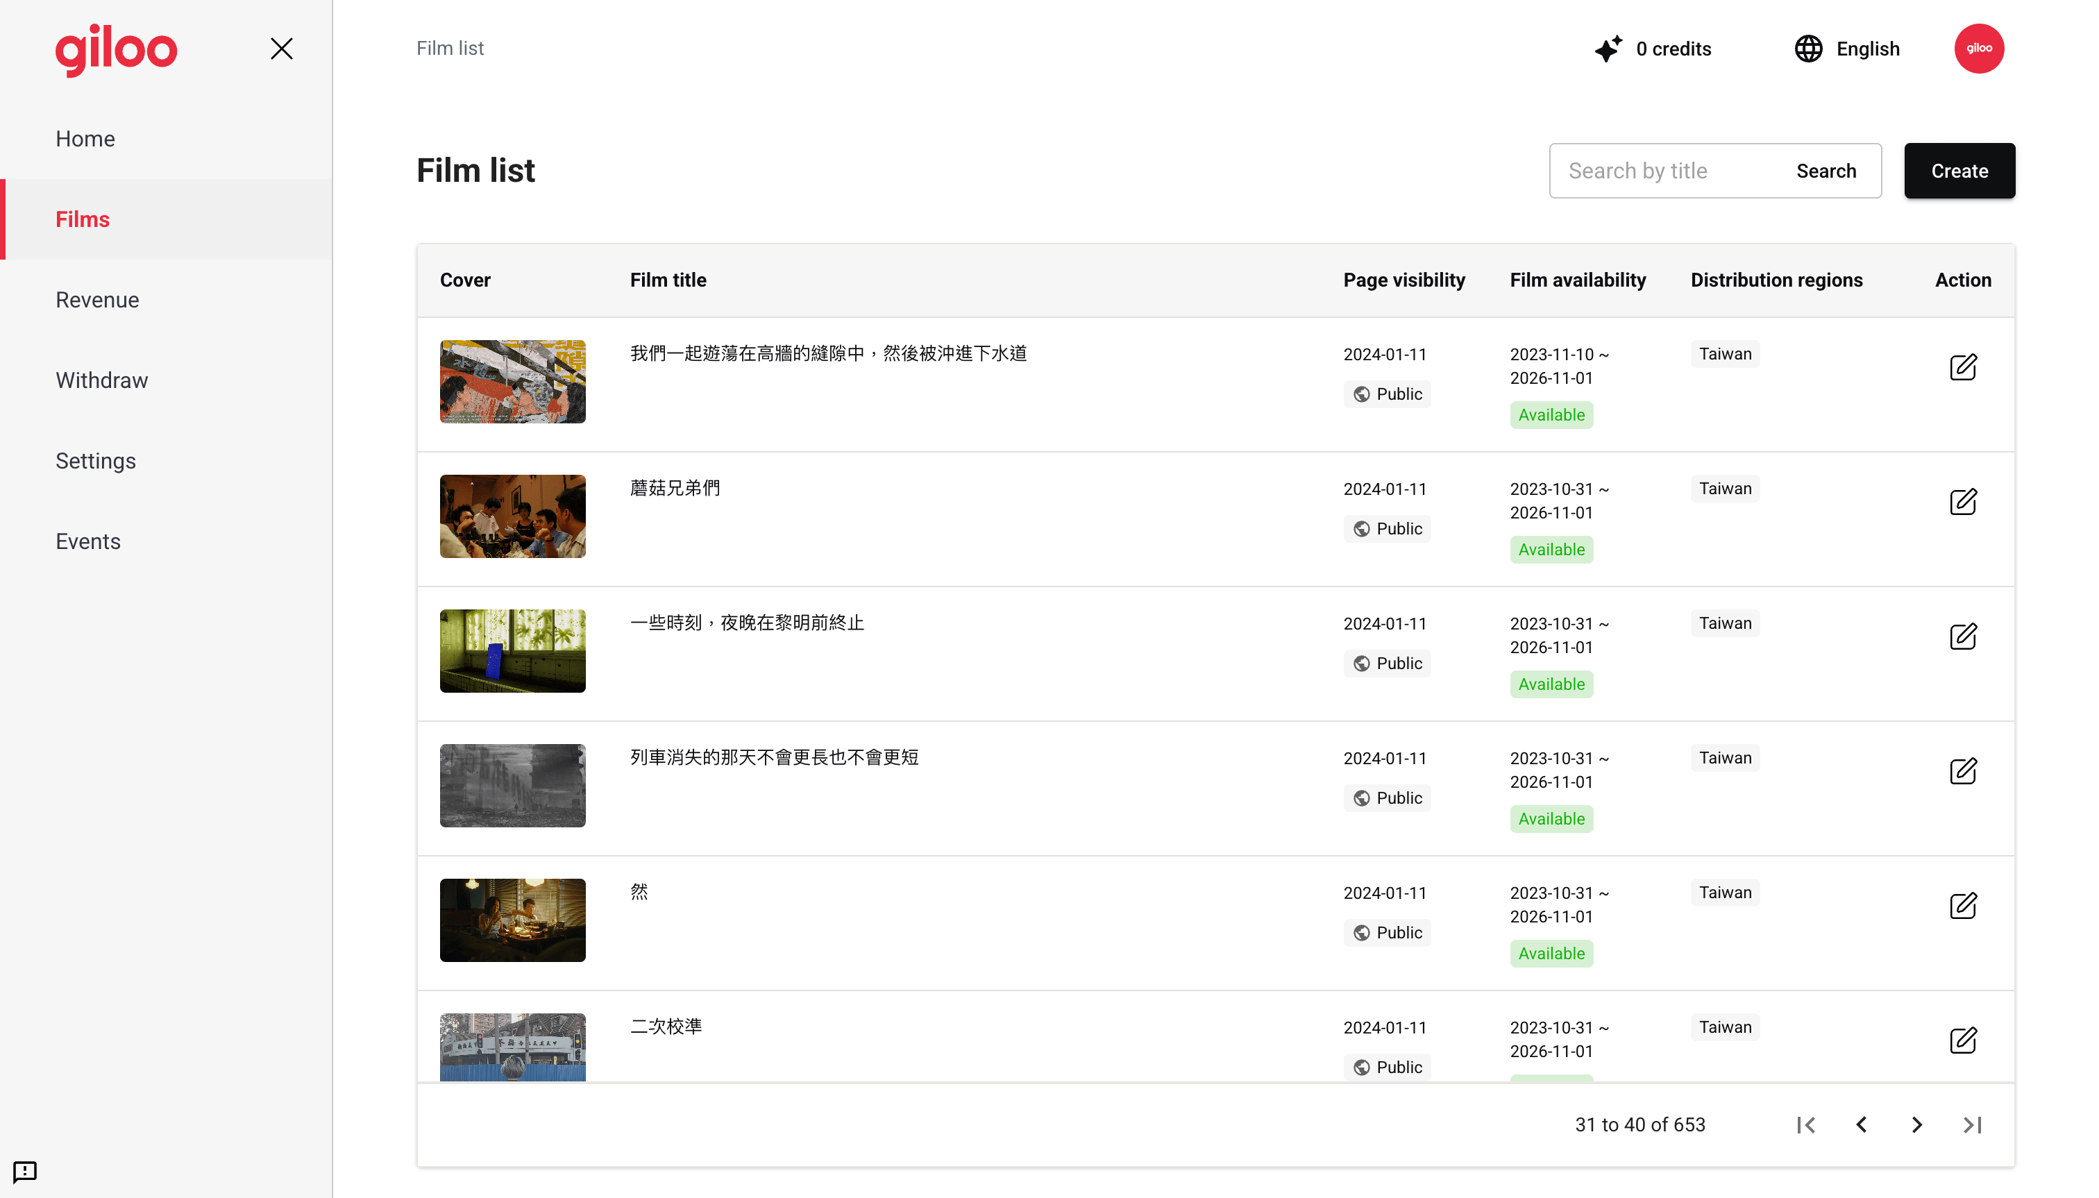The image size is (2099, 1198).
Task: Go to the next page
Action: coord(1916,1124)
